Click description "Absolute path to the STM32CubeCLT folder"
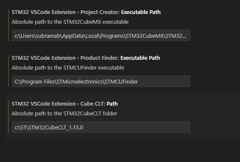Image resolution: width=240 pixels, height=162 pixels. (65, 114)
